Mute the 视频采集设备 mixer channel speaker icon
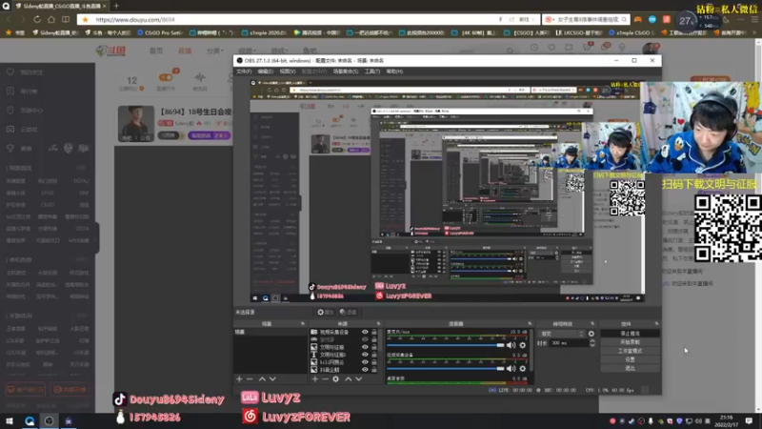762x429 pixels. [511, 369]
